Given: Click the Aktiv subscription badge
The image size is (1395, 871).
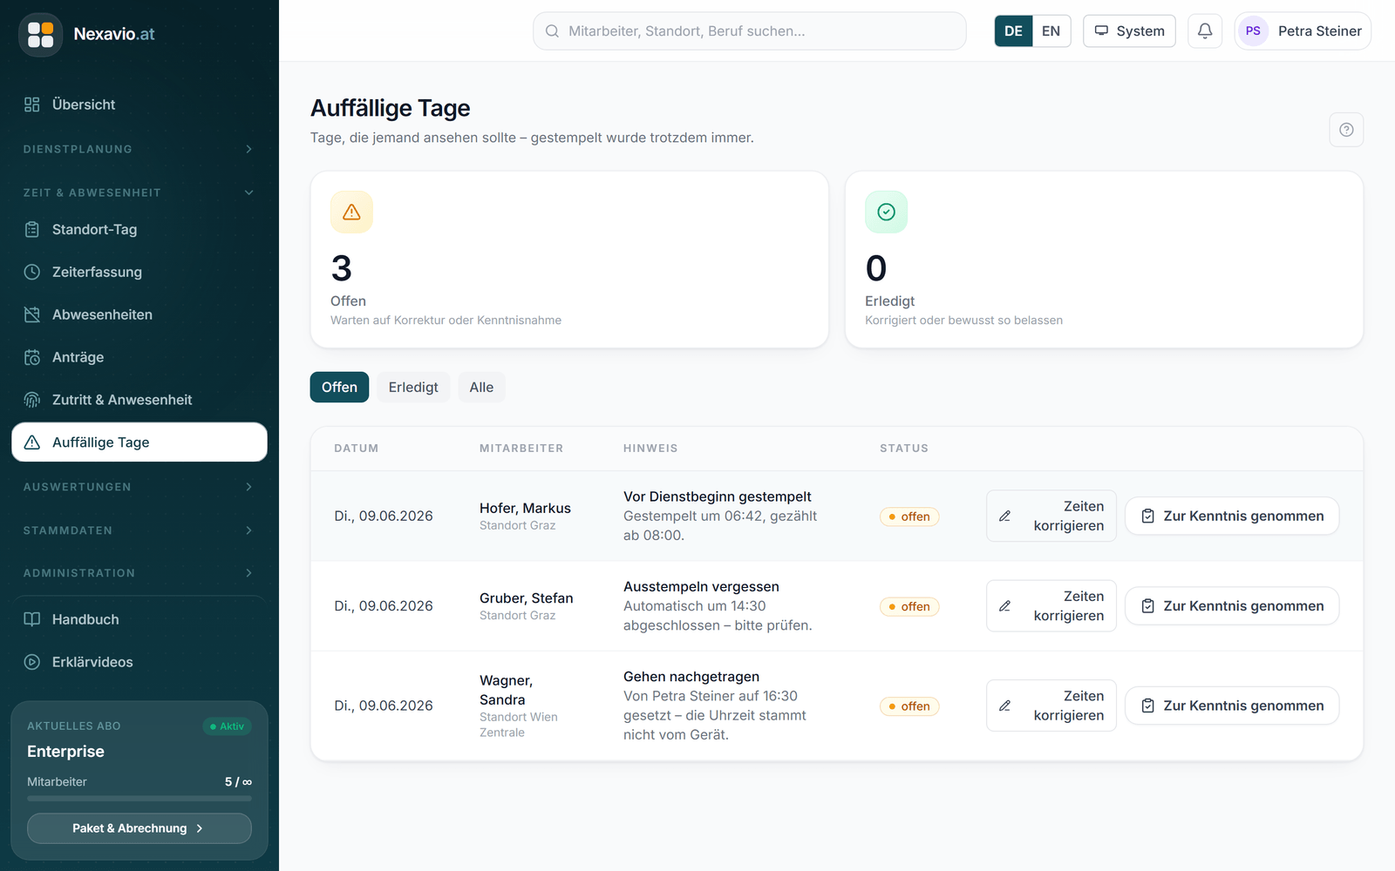Looking at the screenshot, I should point(227,726).
